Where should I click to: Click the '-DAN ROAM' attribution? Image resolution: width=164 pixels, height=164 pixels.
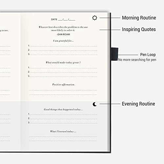tap(63, 34)
